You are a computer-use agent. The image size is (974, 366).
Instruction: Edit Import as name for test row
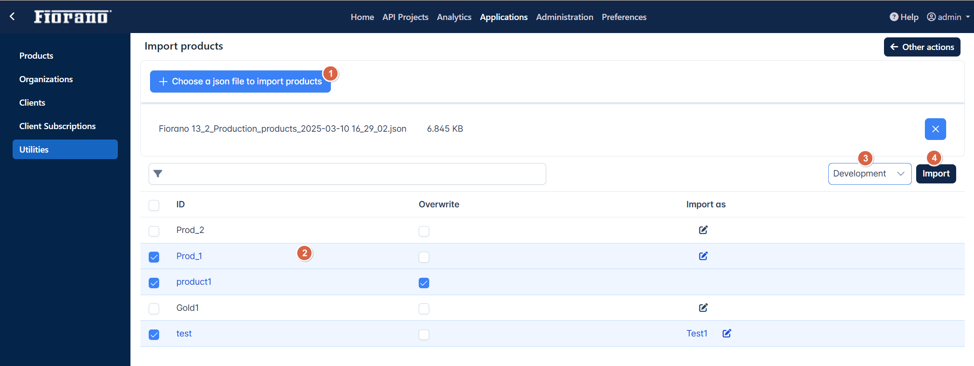click(x=727, y=333)
